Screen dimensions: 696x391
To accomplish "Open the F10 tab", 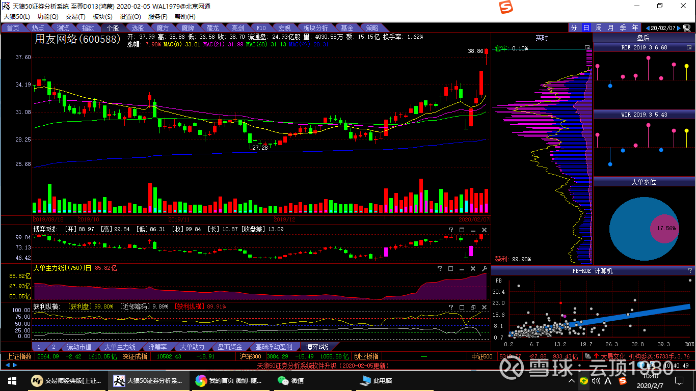I will click(x=261, y=28).
